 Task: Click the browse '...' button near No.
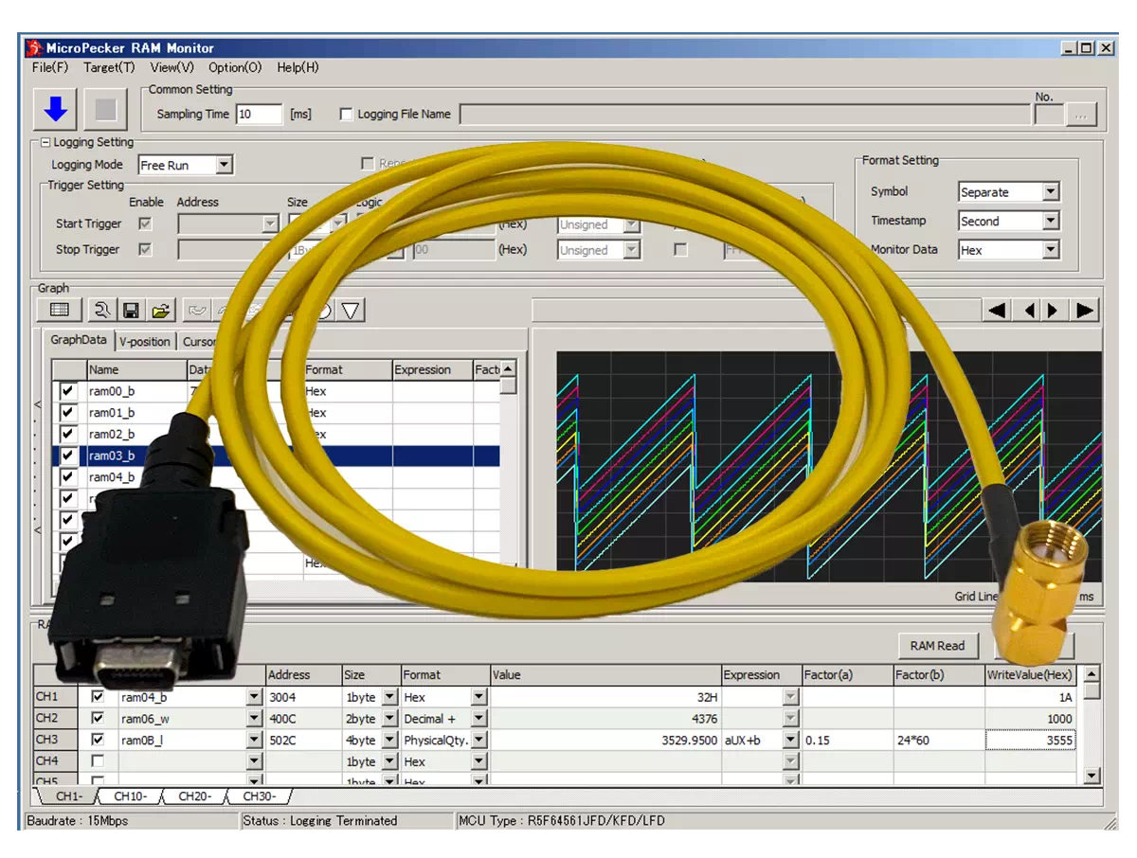1081,115
